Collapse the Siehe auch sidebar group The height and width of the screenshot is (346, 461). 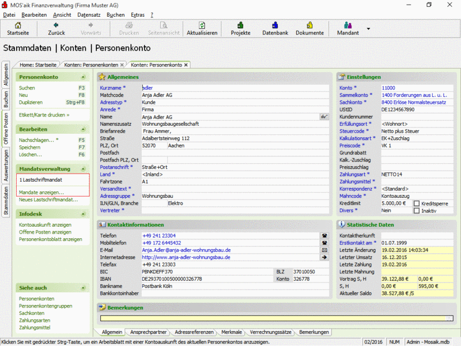point(83,288)
